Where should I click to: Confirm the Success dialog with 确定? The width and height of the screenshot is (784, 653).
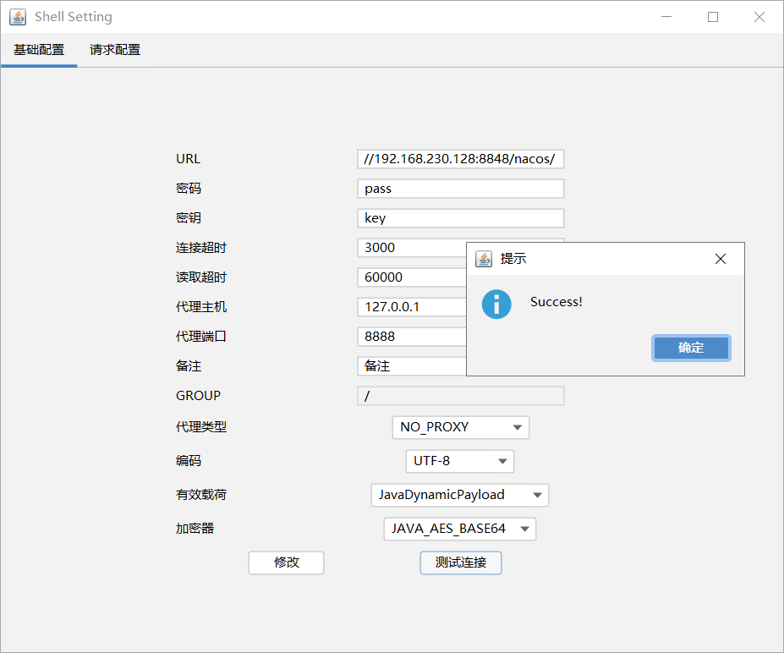point(691,348)
